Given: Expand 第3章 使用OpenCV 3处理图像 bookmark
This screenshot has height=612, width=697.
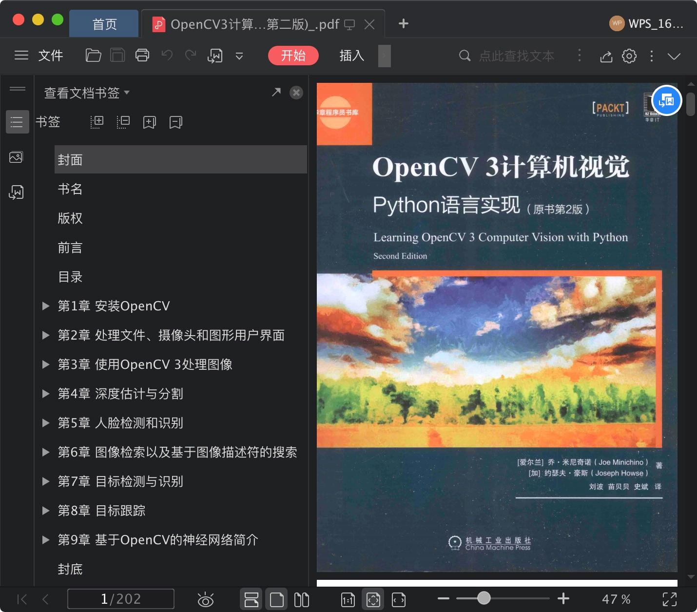Looking at the screenshot, I should (46, 364).
